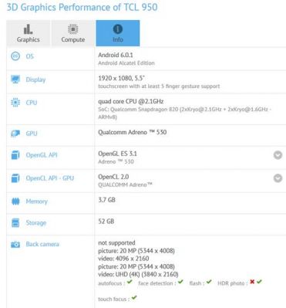This screenshot has width=286, height=308.
Task: Click the 'OS' label
Action: [30, 56]
